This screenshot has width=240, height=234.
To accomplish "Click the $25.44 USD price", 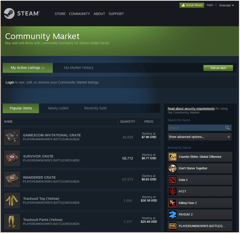I will 149,221.
